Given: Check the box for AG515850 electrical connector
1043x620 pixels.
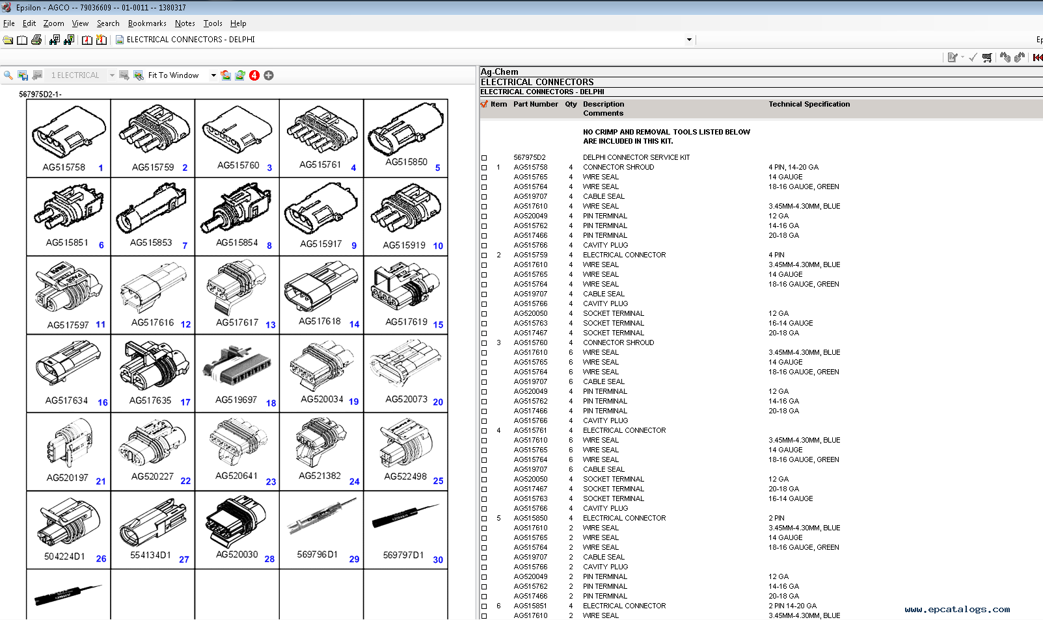Looking at the screenshot, I should [484, 519].
